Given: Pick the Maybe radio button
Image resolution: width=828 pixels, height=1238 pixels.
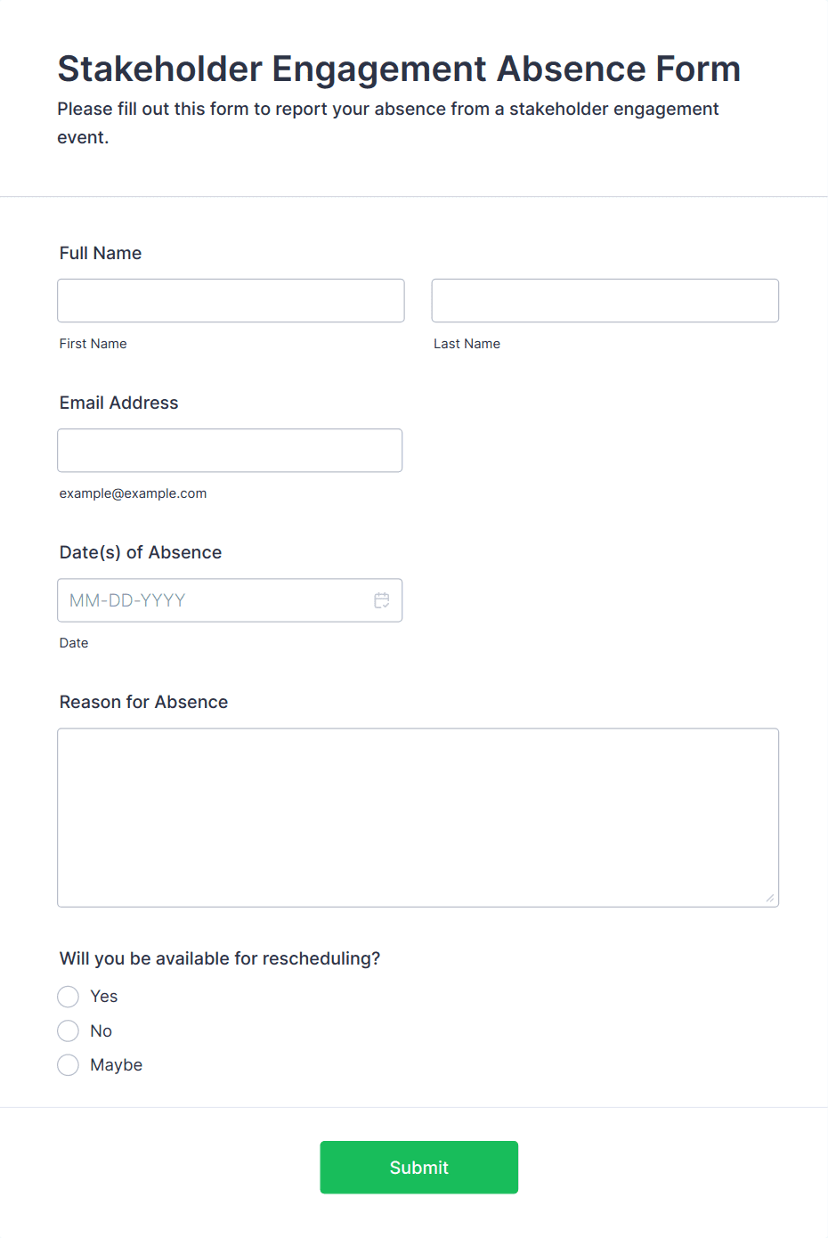Looking at the screenshot, I should point(69,1065).
